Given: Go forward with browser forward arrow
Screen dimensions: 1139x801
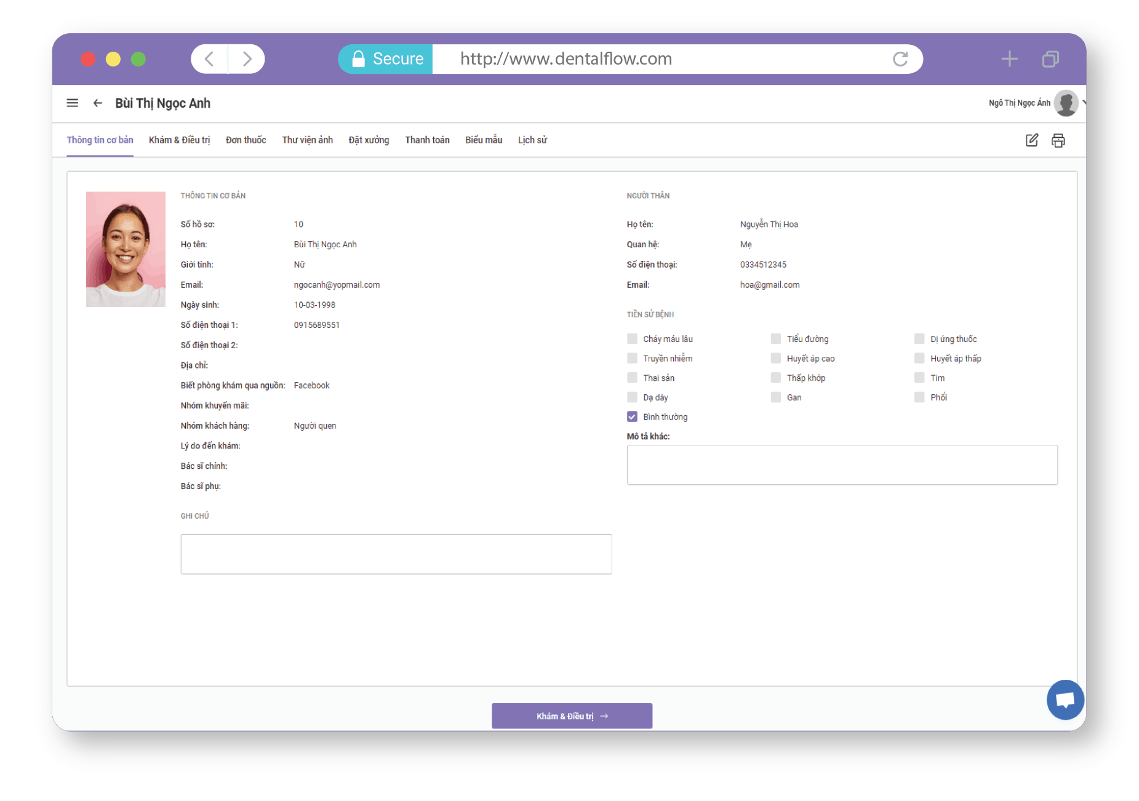Looking at the screenshot, I should click(247, 59).
